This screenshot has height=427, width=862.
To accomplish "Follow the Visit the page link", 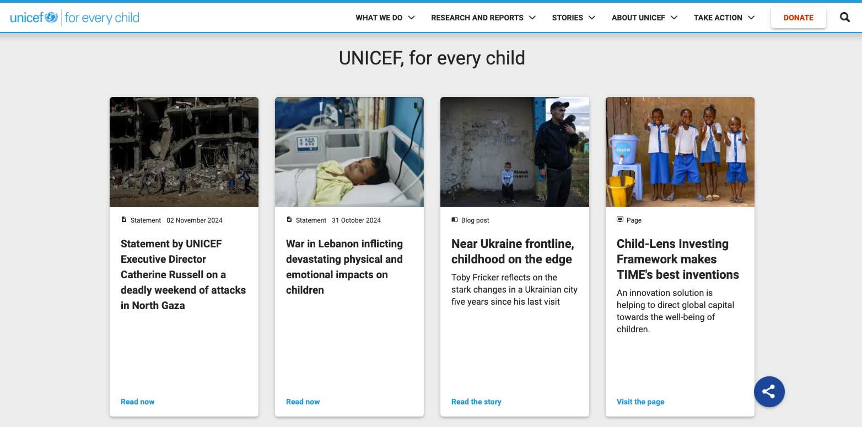I will coord(640,402).
